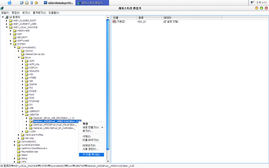This screenshot has height=168, width=269.
Task: Select the CurrentControlSet key
Action: (30, 145)
